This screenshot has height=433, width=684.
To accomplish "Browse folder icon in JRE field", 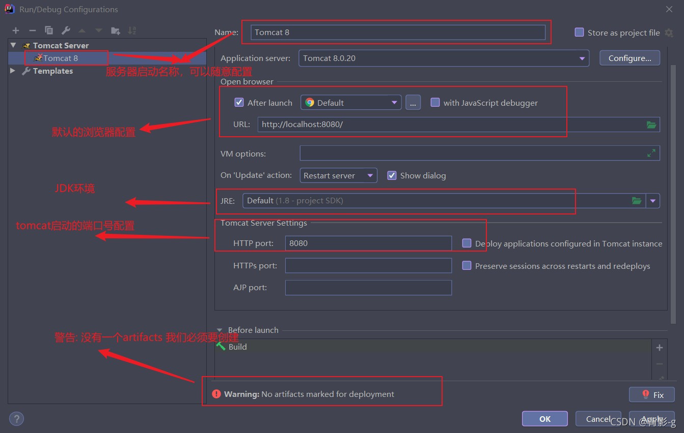I will tap(637, 201).
